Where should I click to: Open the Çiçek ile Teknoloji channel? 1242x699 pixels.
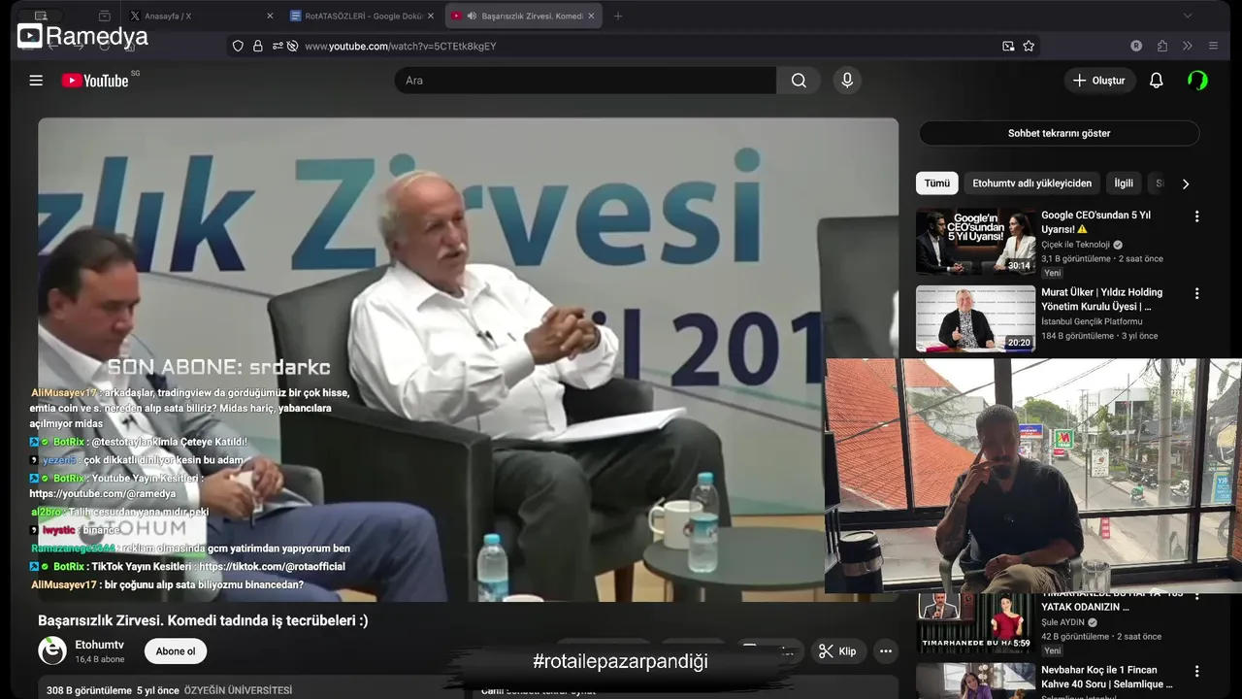[1075, 245]
